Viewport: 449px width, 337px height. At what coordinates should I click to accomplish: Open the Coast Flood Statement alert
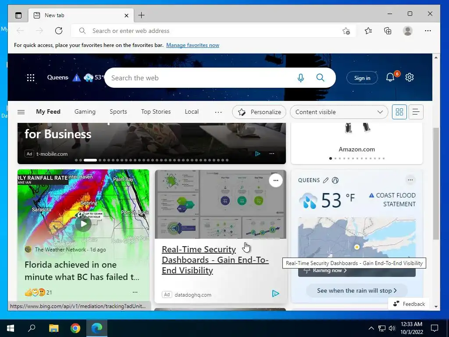392,200
